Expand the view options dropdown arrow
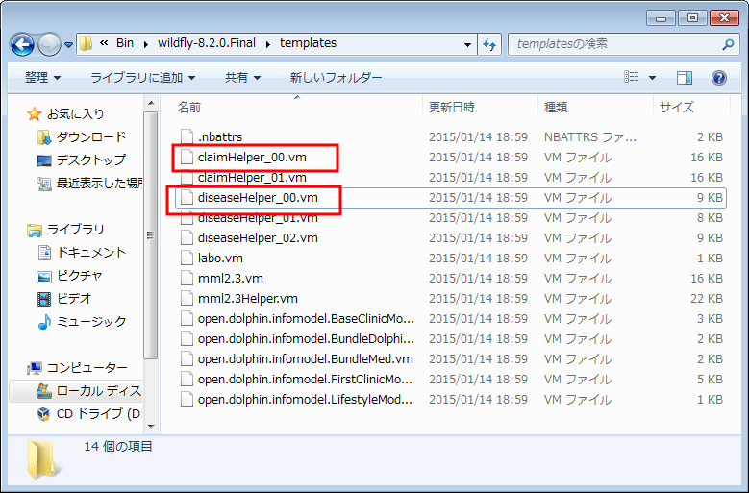 pyautogui.click(x=652, y=77)
